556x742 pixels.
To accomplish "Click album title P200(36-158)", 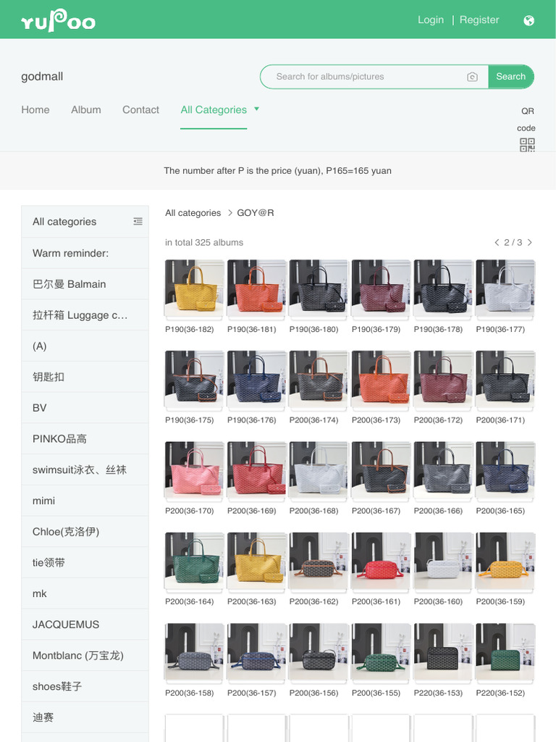I will [190, 693].
